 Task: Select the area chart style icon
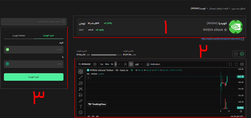(x=137, y=64)
